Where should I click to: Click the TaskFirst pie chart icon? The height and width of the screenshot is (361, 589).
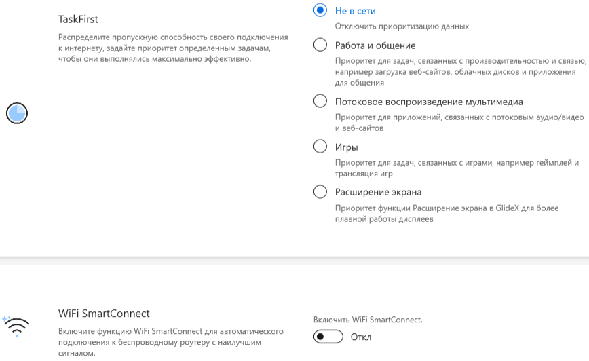tap(17, 113)
